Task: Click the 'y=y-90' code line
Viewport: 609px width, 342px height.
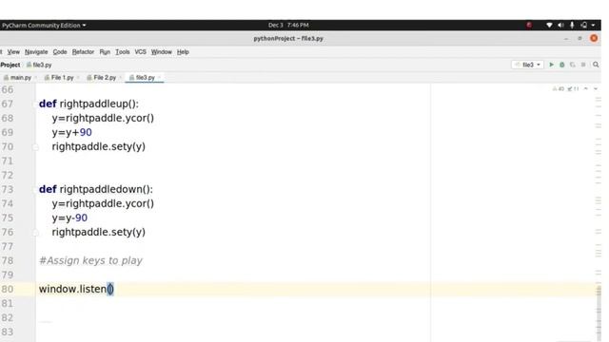Action: (x=69, y=218)
